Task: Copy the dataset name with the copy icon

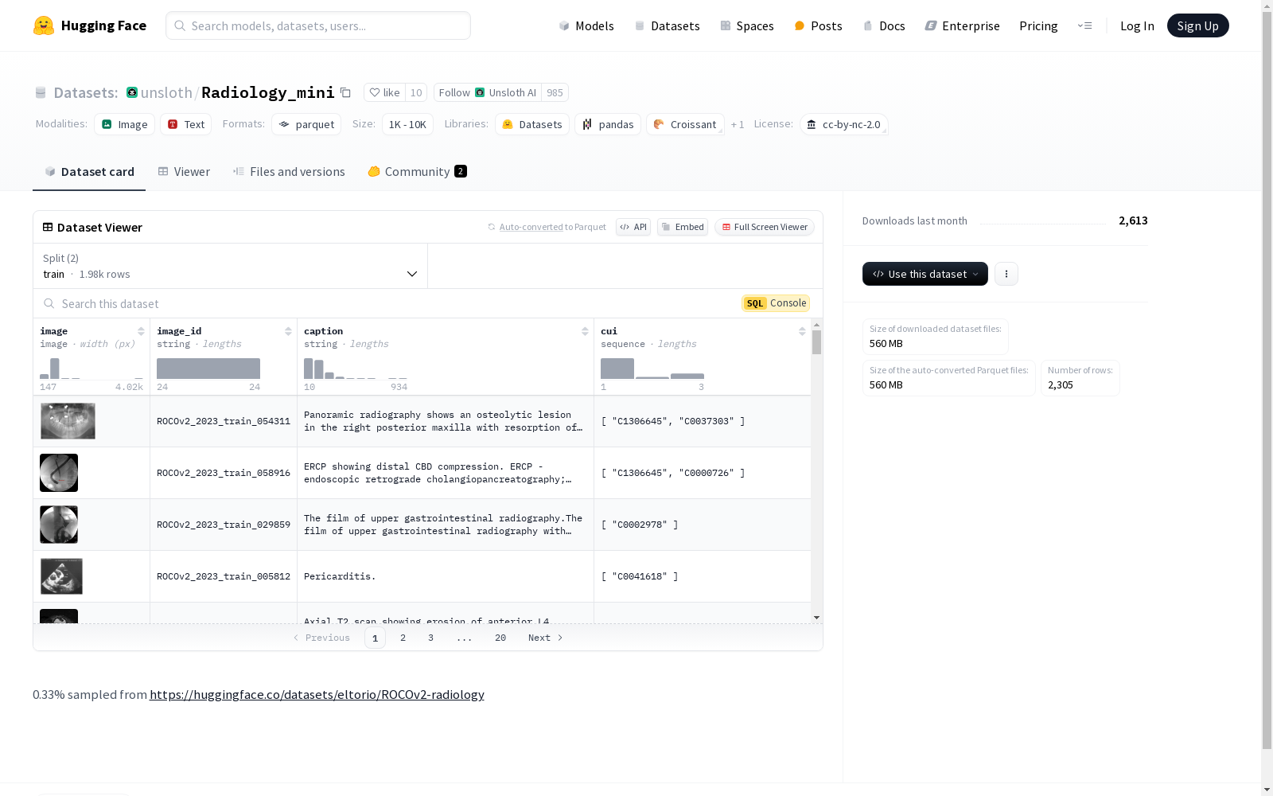Action: (x=345, y=92)
